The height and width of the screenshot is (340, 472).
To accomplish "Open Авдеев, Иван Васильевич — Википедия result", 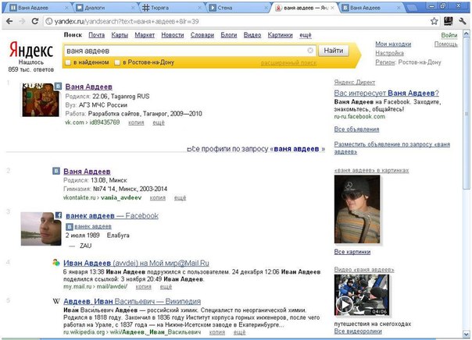I will coord(132,301).
